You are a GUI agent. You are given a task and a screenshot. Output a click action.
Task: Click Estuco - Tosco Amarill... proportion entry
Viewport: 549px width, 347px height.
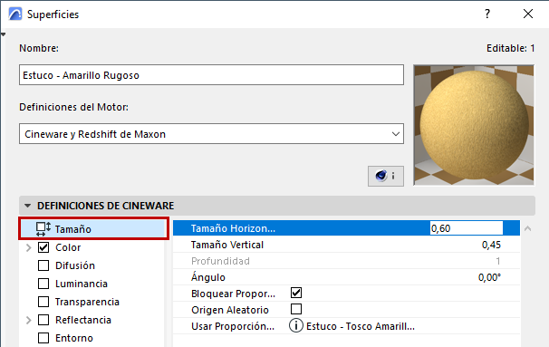pos(361,326)
